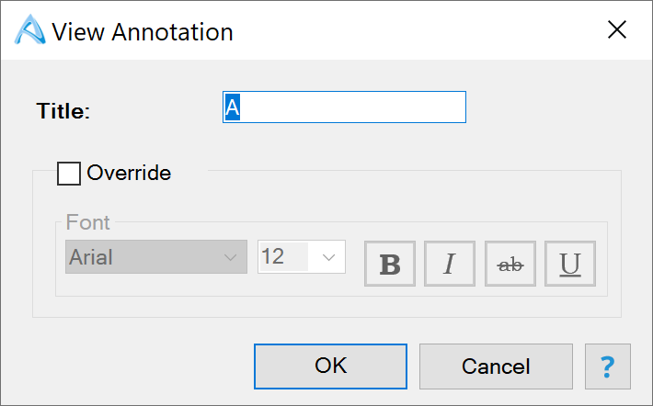This screenshot has height=406, width=653.
Task: Close the View Annotation dialog
Action: click(617, 30)
